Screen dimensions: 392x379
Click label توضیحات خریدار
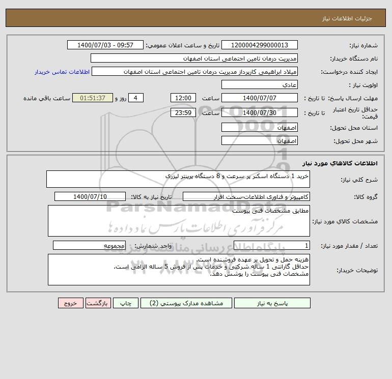coord(357,270)
